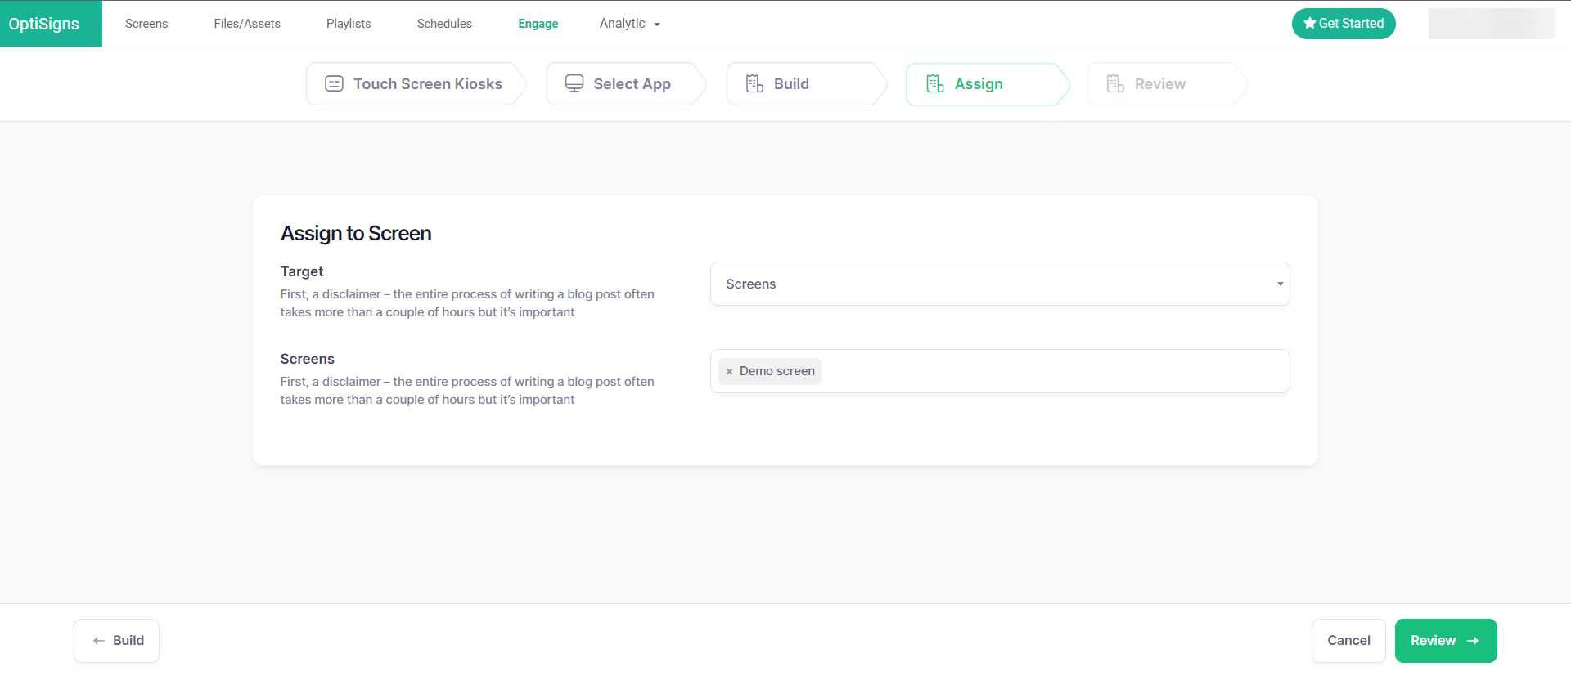The height and width of the screenshot is (676, 1571).
Task: Click the Demo screen tag label
Action: point(777,371)
